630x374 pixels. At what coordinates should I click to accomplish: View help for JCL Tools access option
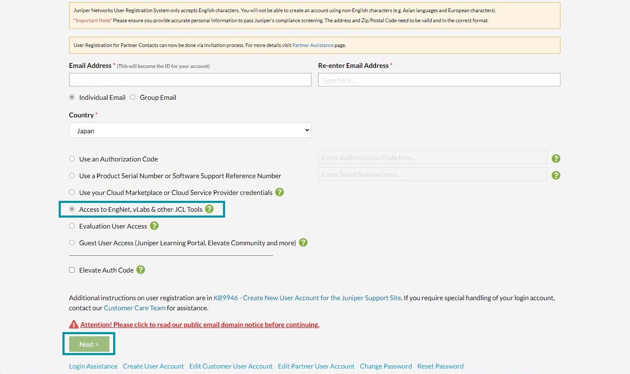pyautogui.click(x=209, y=209)
